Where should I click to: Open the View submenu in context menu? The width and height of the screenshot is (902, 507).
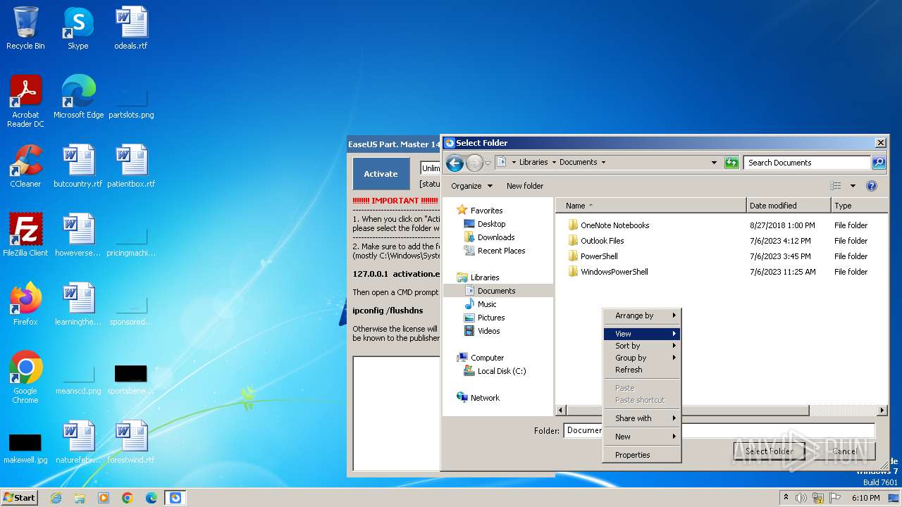point(642,334)
